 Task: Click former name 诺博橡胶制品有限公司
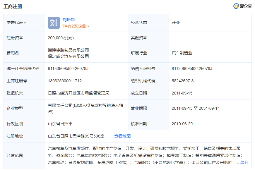coord(68,50)
